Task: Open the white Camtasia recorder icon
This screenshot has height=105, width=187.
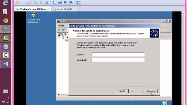Action: (x=6, y=55)
